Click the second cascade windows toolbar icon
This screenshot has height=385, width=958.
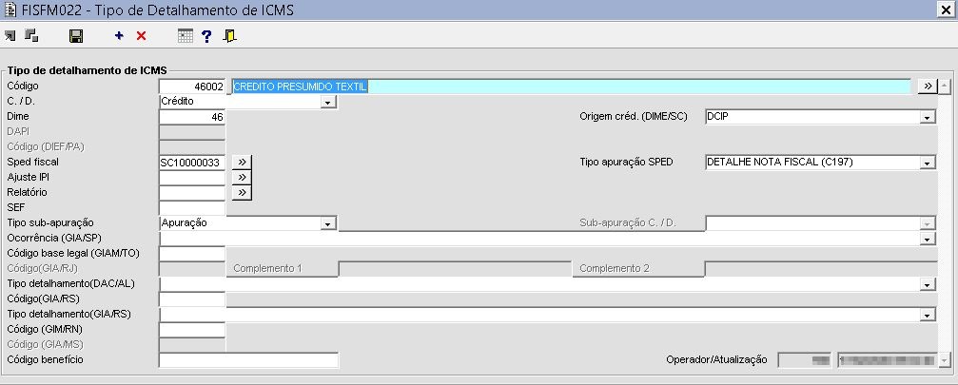pyautogui.click(x=31, y=36)
